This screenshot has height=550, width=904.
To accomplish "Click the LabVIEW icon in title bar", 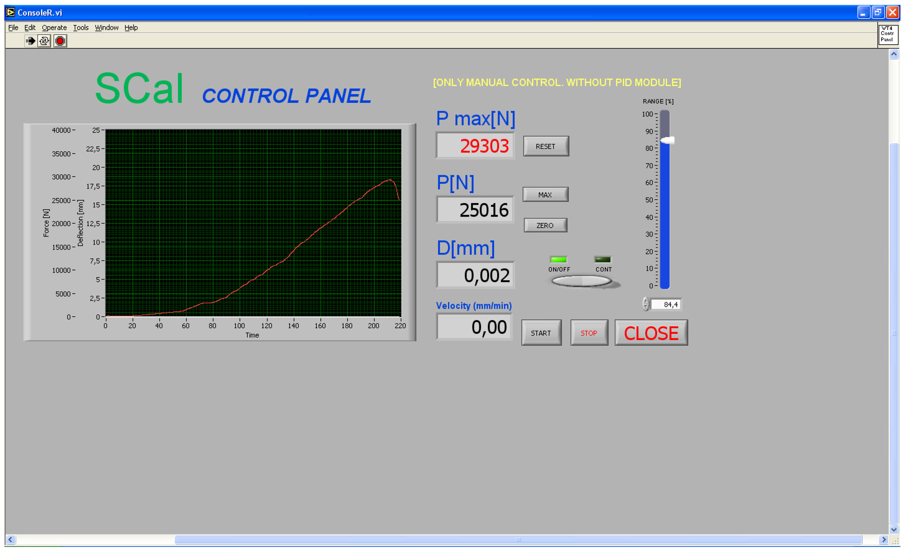I will click(10, 12).
